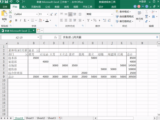Set top vertical alignment
Viewport: 160px width, 120px height.
pyautogui.click(x=62, y=14)
